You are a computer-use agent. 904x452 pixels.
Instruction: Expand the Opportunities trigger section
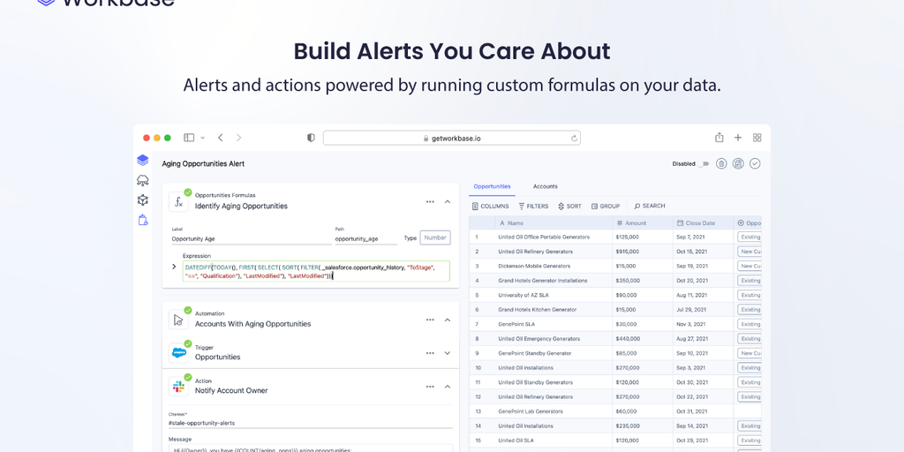pyautogui.click(x=448, y=352)
